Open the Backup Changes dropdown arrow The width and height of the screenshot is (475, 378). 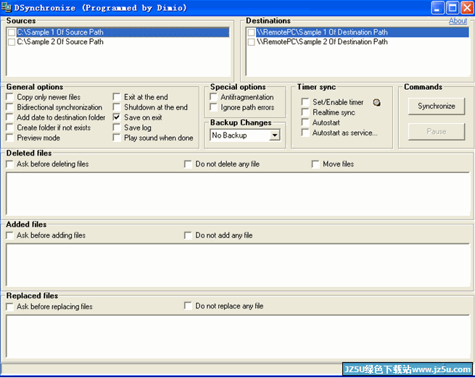tap(274, 135)
